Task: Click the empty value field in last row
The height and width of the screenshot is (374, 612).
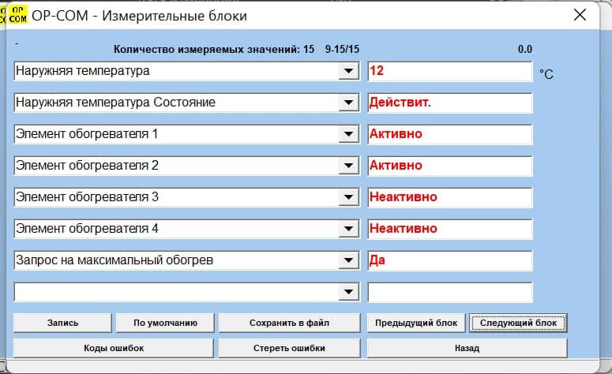Action: coord(450,293)
